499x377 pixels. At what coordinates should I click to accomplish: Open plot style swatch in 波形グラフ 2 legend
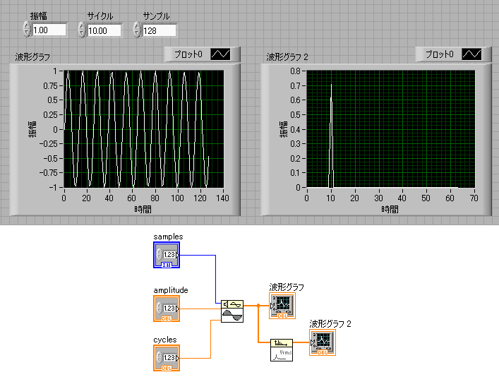coord(471,54)
